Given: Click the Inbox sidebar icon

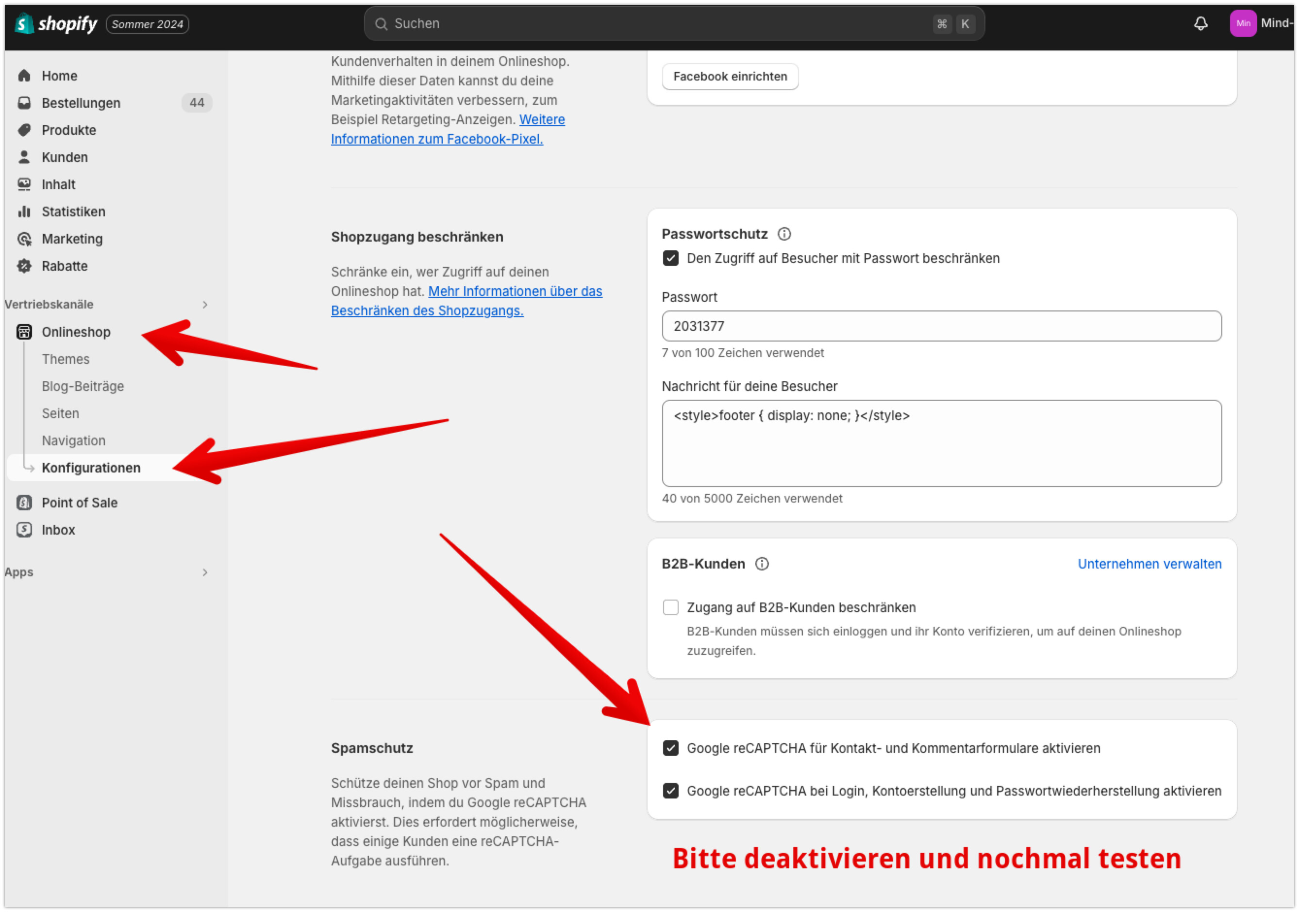Looking at the screenshot, I should 24,530.
